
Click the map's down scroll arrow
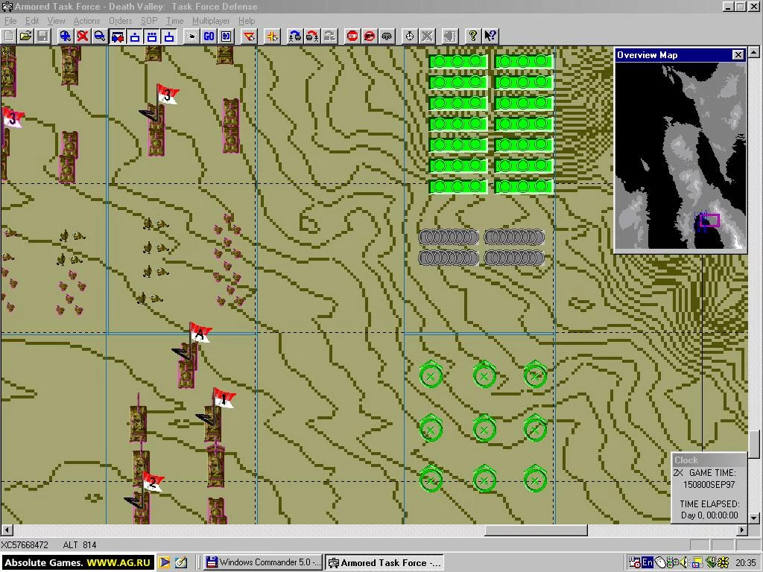[x=754, y=518]
